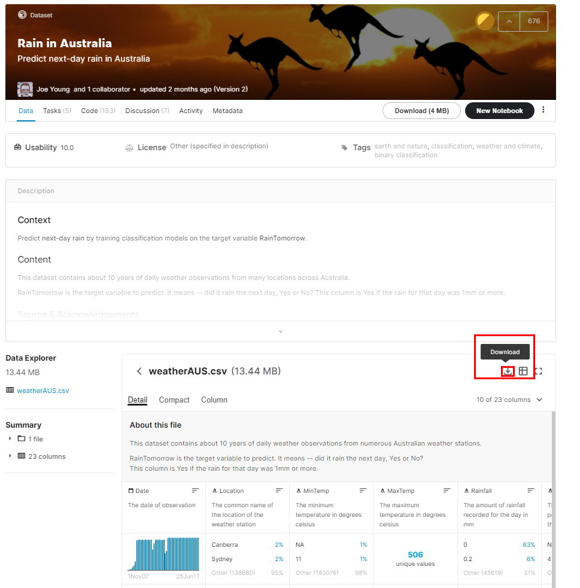580x588 pixels.
Task: Click the Date histogram chart
Action: tap(163, 553)
